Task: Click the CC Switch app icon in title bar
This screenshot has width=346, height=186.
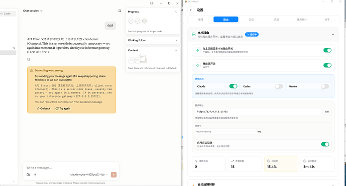Action: click(186, 2)
